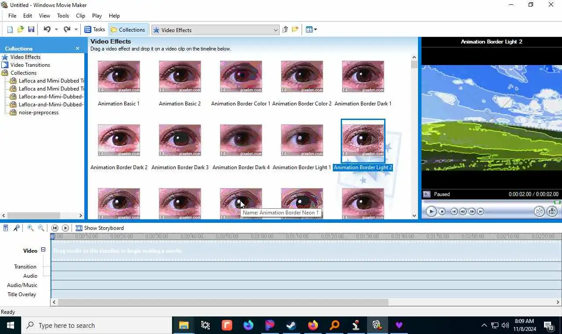Stop the preview playback
This screenshot has width=562, height=334.
[442, 211]
